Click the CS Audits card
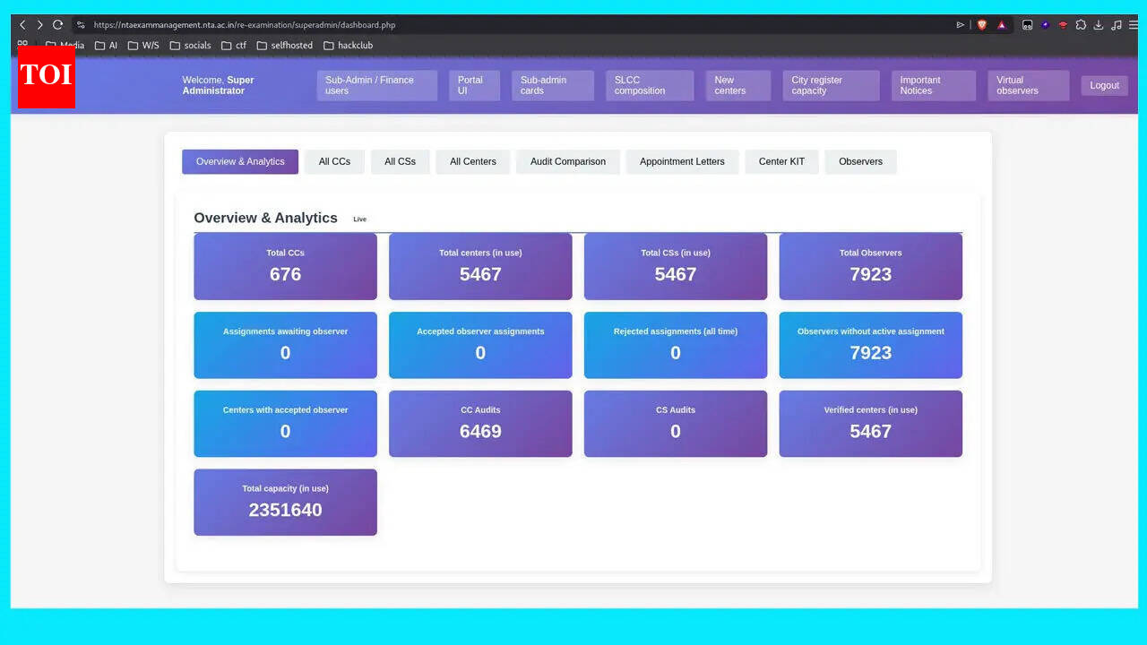 (676, 424)
